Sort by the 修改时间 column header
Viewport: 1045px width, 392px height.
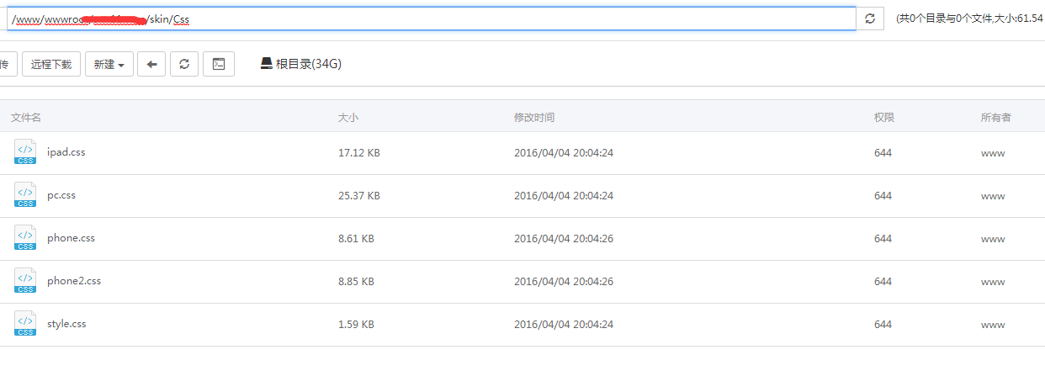(x=534, y=118)
